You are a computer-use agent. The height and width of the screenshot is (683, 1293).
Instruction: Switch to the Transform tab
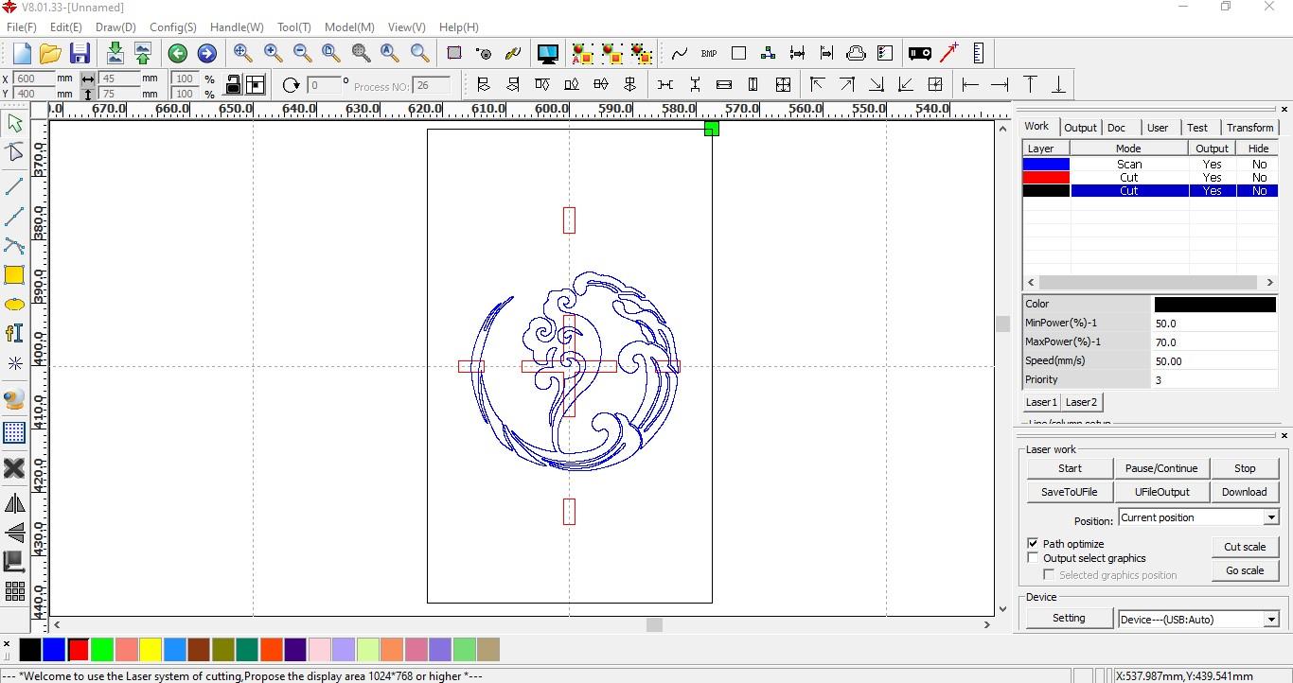pos(1249,128)
